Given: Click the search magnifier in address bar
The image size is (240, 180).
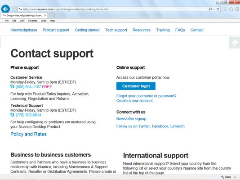Looking at the screenshot, I should (x=210, y=9).
